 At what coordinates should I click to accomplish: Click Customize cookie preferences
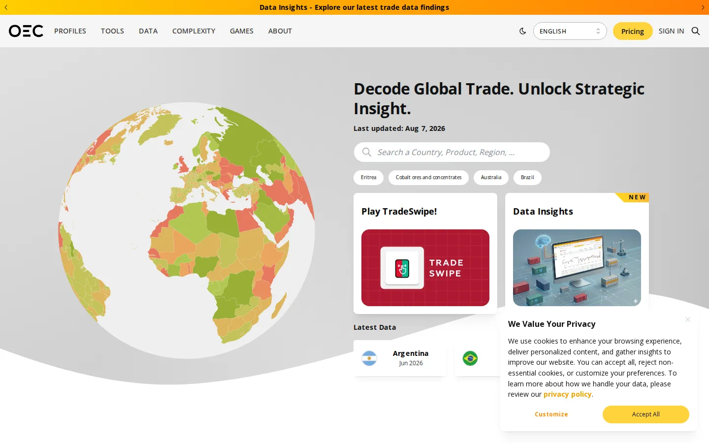point(551,414)
